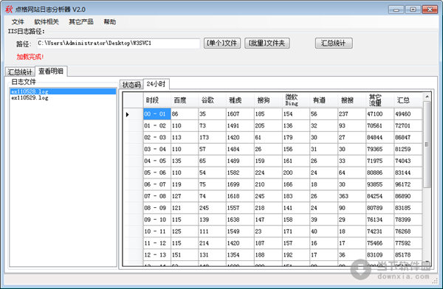Switch to the 24小时 tab
This screenshot has width=443, height=289.
(x=157, y=84)
